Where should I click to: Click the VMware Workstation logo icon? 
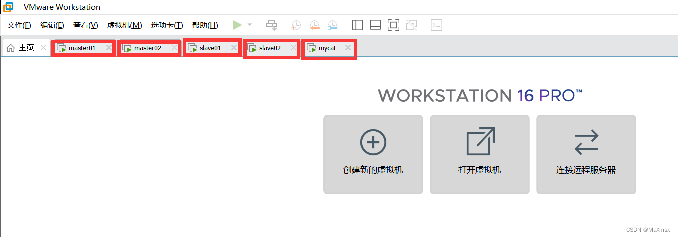point(8,7)
